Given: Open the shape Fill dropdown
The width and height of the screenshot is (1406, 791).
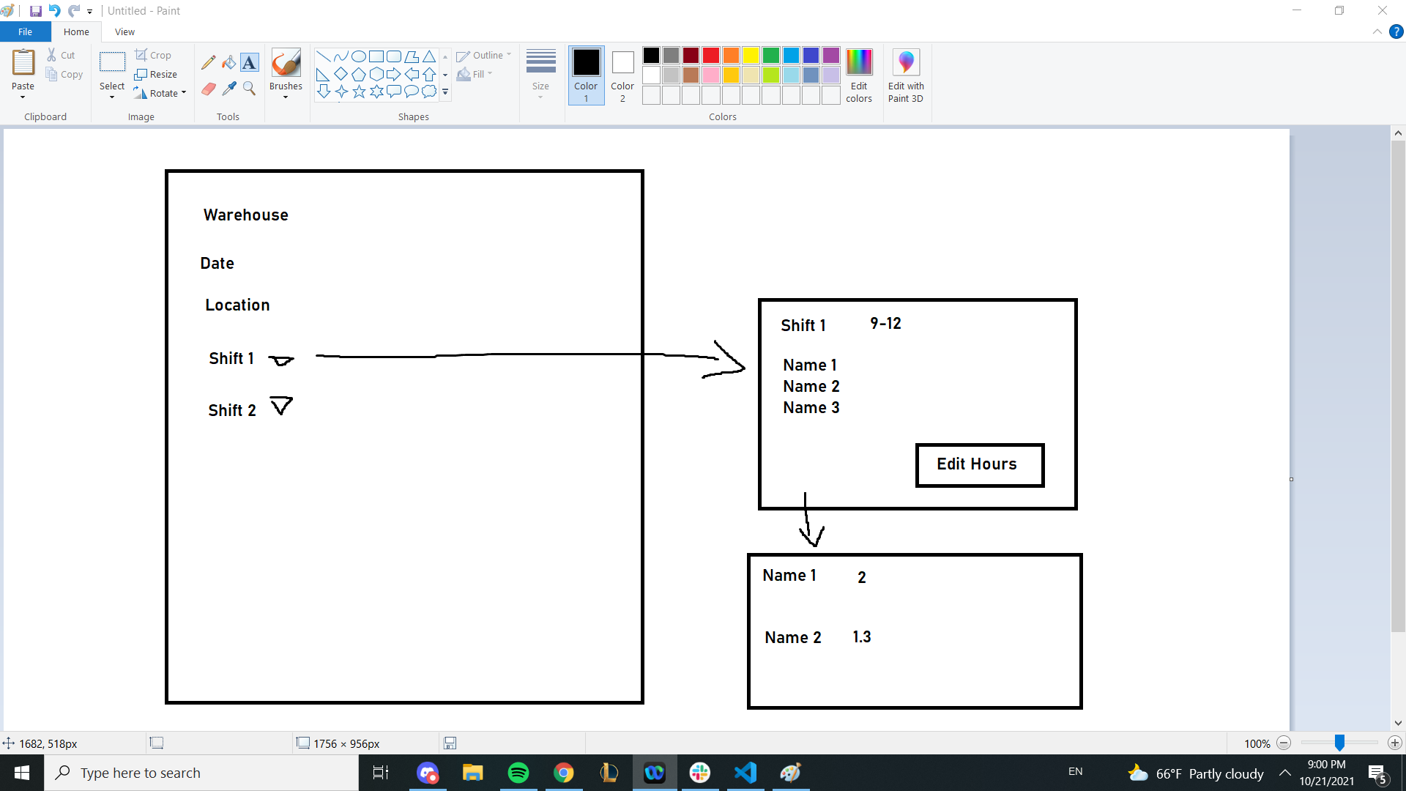Looking at the screenshot, I should pos(475,74).
